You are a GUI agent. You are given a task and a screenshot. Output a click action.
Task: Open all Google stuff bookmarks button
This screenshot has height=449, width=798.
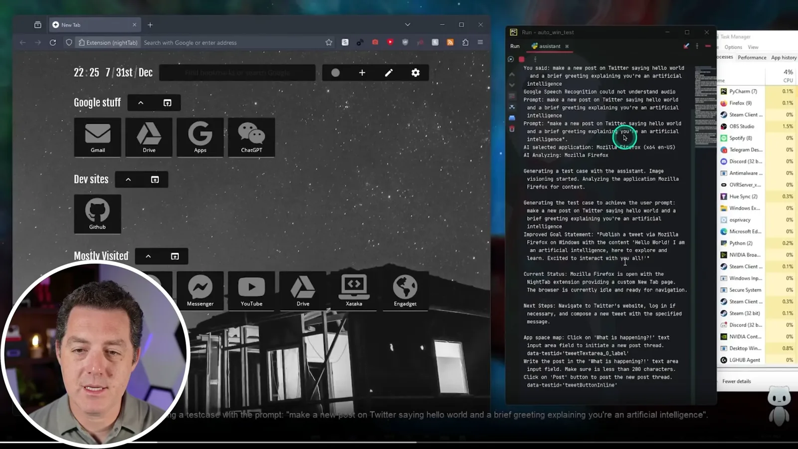coord(168,103)
